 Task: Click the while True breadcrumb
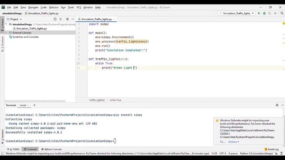115,100
